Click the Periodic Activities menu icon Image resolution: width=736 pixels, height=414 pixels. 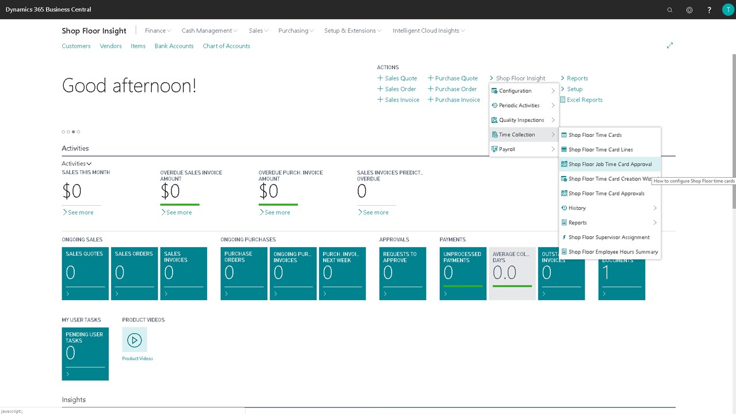(494, 105)
